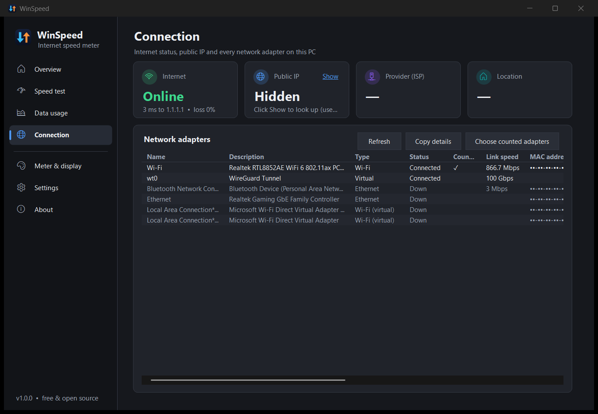This screenshot has width=598, height=414.
Task: Click the Description column header
Action: tap(247, 157)
